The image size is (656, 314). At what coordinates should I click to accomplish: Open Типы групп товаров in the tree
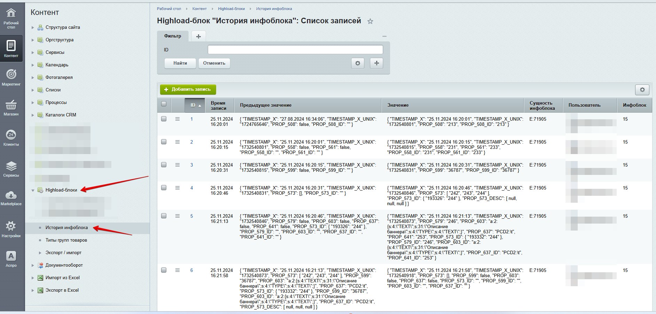tap(66, 240)
